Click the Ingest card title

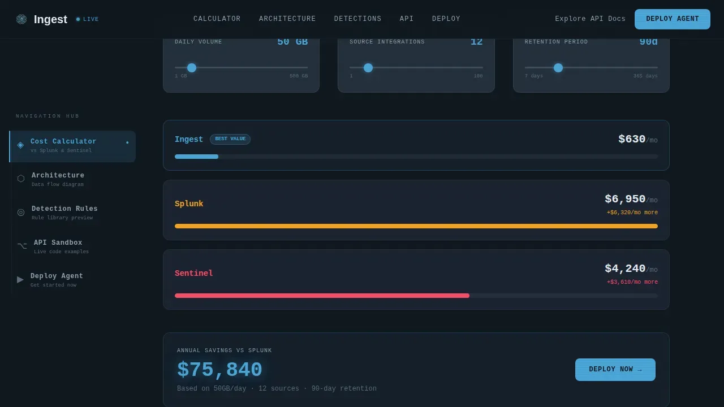pos(189,140)
